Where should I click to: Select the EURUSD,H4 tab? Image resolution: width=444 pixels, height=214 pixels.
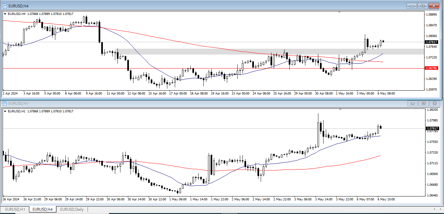43,209
